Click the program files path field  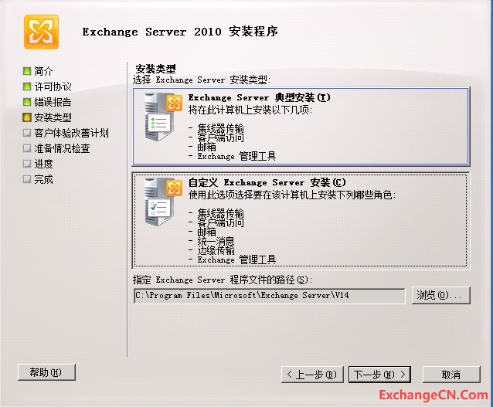click(270, 296)
